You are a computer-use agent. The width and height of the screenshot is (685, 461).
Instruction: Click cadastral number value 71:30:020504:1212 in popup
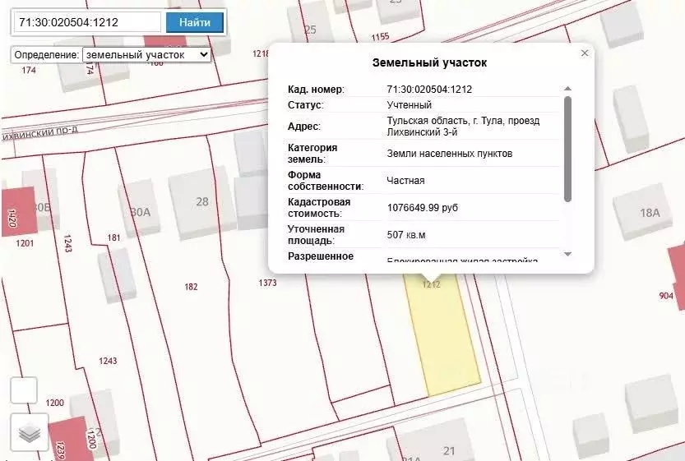(429, 90)
